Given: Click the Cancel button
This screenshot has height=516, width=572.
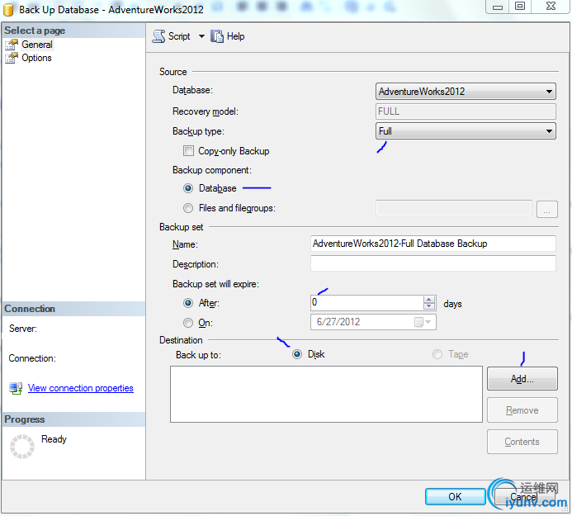Looking at the screenshot, I should coord(524,497).
